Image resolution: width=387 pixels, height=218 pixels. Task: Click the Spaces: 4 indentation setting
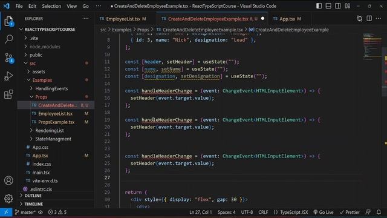pyautogui.click(x=226, y=212)
